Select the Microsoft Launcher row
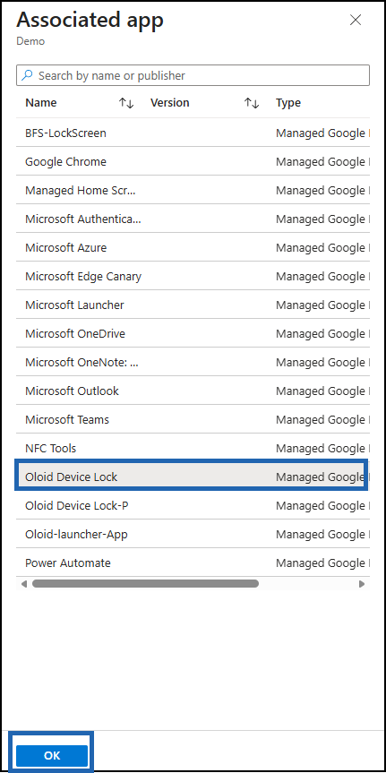This screenshot has width=386, height=773. pos(193,305)
